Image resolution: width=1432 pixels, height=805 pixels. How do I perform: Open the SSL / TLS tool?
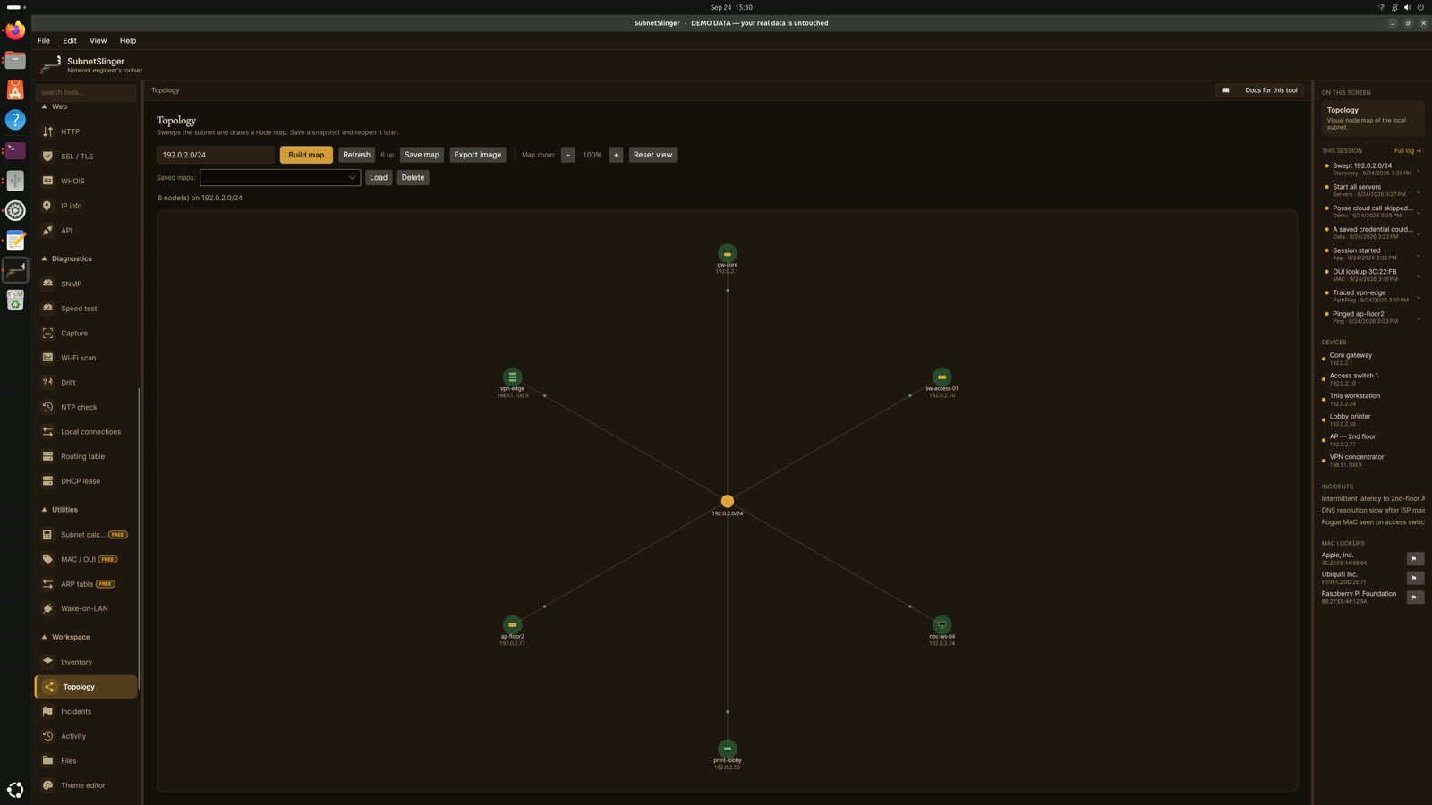pos(86,157)
